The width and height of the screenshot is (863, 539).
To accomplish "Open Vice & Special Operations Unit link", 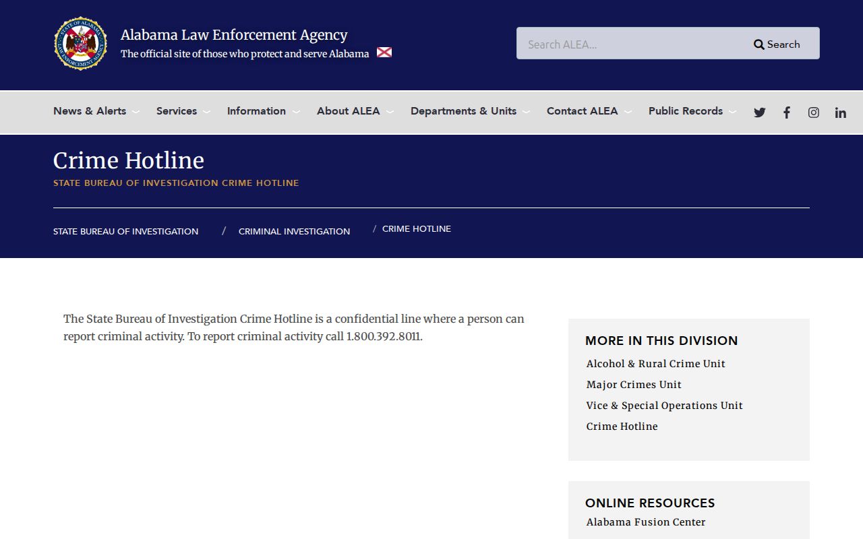I will click(x=665, y=406).
